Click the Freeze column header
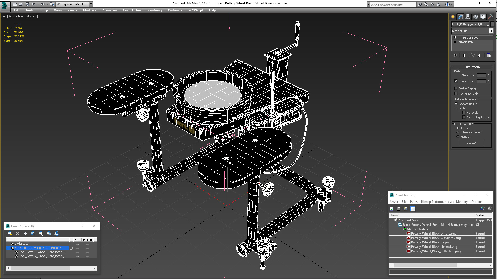Screen dimensions: 497x279 87,240
